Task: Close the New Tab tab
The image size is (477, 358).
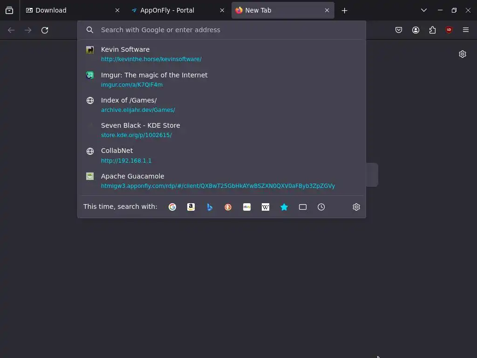Action: tap(327, 10)
